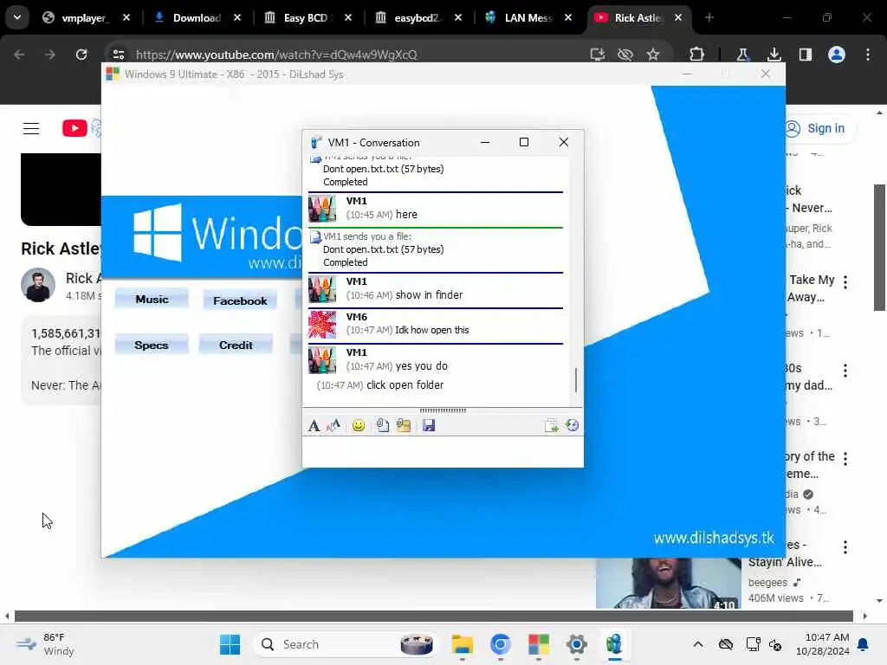Image resolution: width=887 pixels, height=665 pixels.
Task: Toggle the browser side panel
Action: click(x=806, y=55)
